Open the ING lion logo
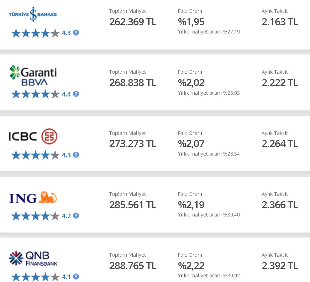 click(33, 197)
